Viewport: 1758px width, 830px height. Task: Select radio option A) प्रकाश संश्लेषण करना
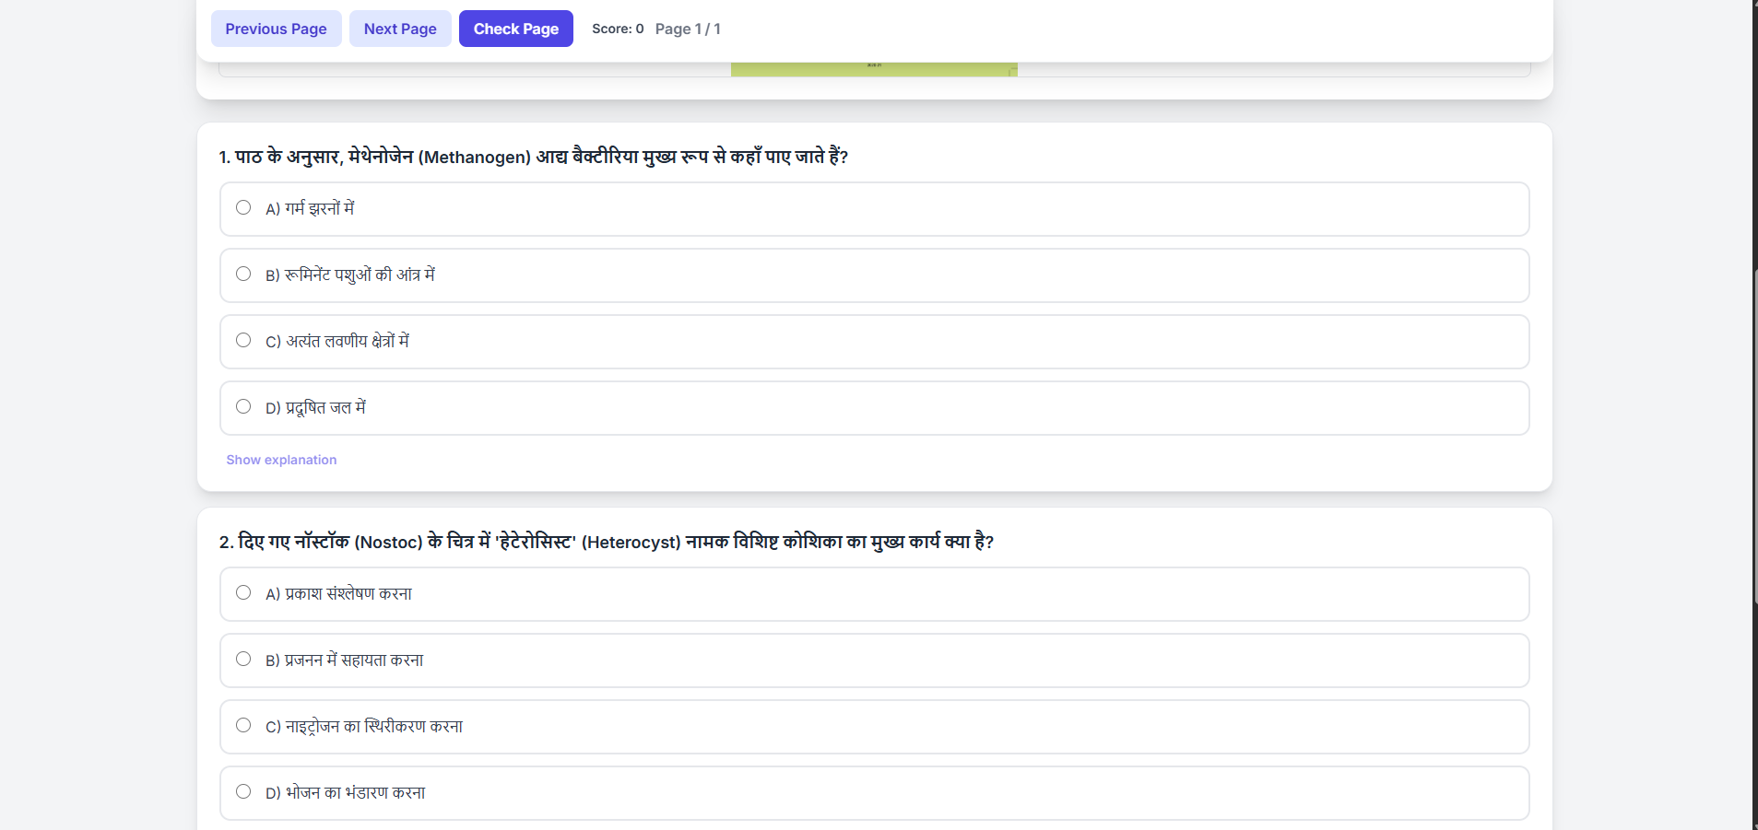[243, 592]
